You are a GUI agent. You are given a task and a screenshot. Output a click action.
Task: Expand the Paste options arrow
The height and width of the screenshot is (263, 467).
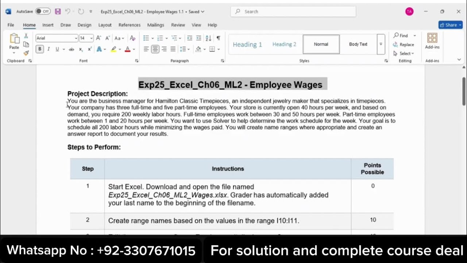[x=14, y=53]
